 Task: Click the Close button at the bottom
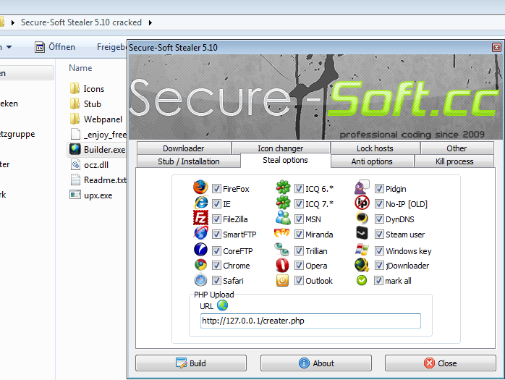(x=441, y=363)
